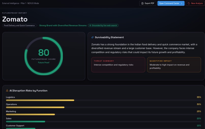This screenshot has height=129, width=205.
Task: Click the sparkle icon beside Survivability Statement
Action: coord(92,37)
